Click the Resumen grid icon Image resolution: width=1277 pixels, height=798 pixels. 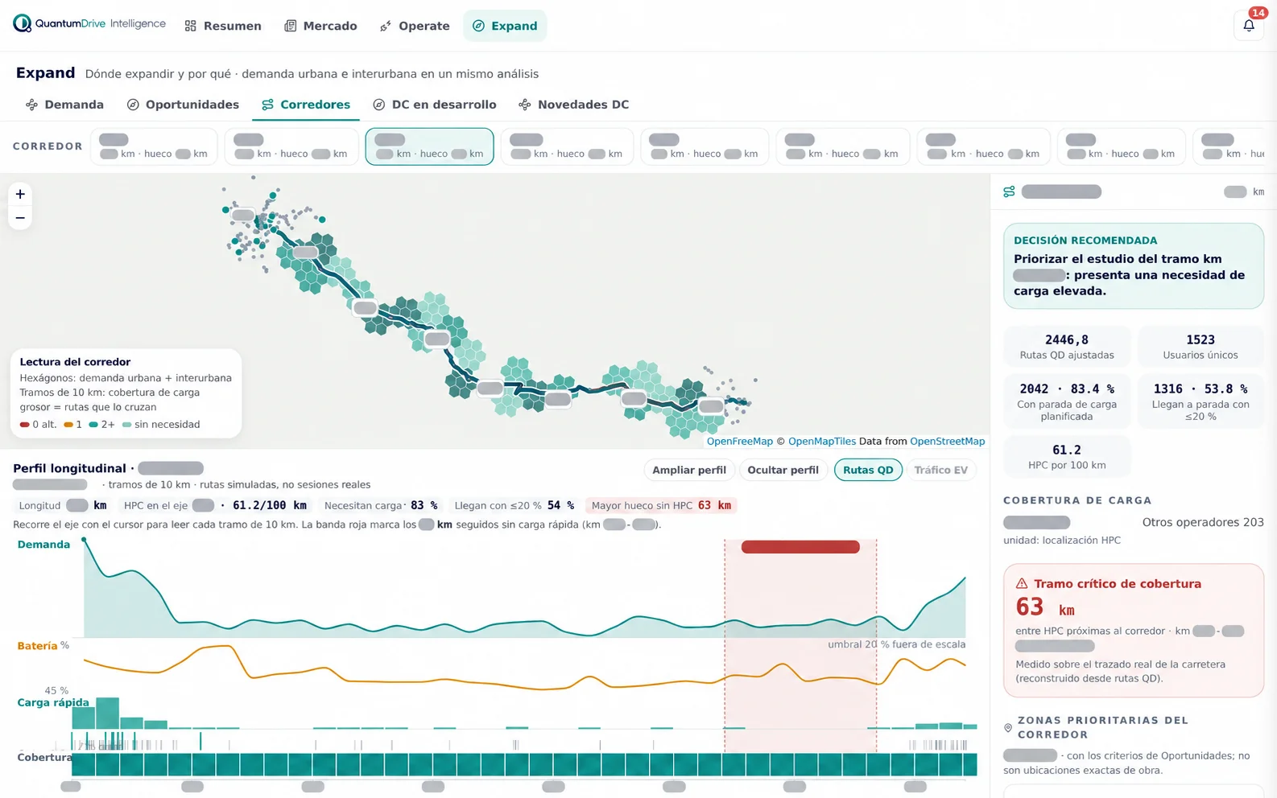point(190,26)
